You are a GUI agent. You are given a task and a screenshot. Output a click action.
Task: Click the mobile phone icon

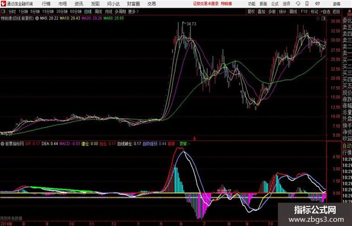(307, 4)
